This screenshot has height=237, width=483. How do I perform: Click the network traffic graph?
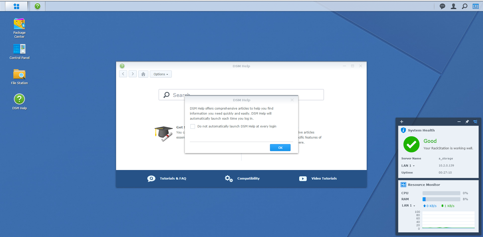tap(448, 220)
